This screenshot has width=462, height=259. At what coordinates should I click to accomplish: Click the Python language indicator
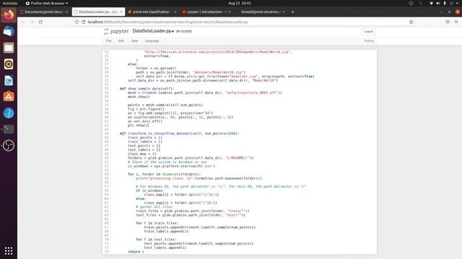(369, 41)
